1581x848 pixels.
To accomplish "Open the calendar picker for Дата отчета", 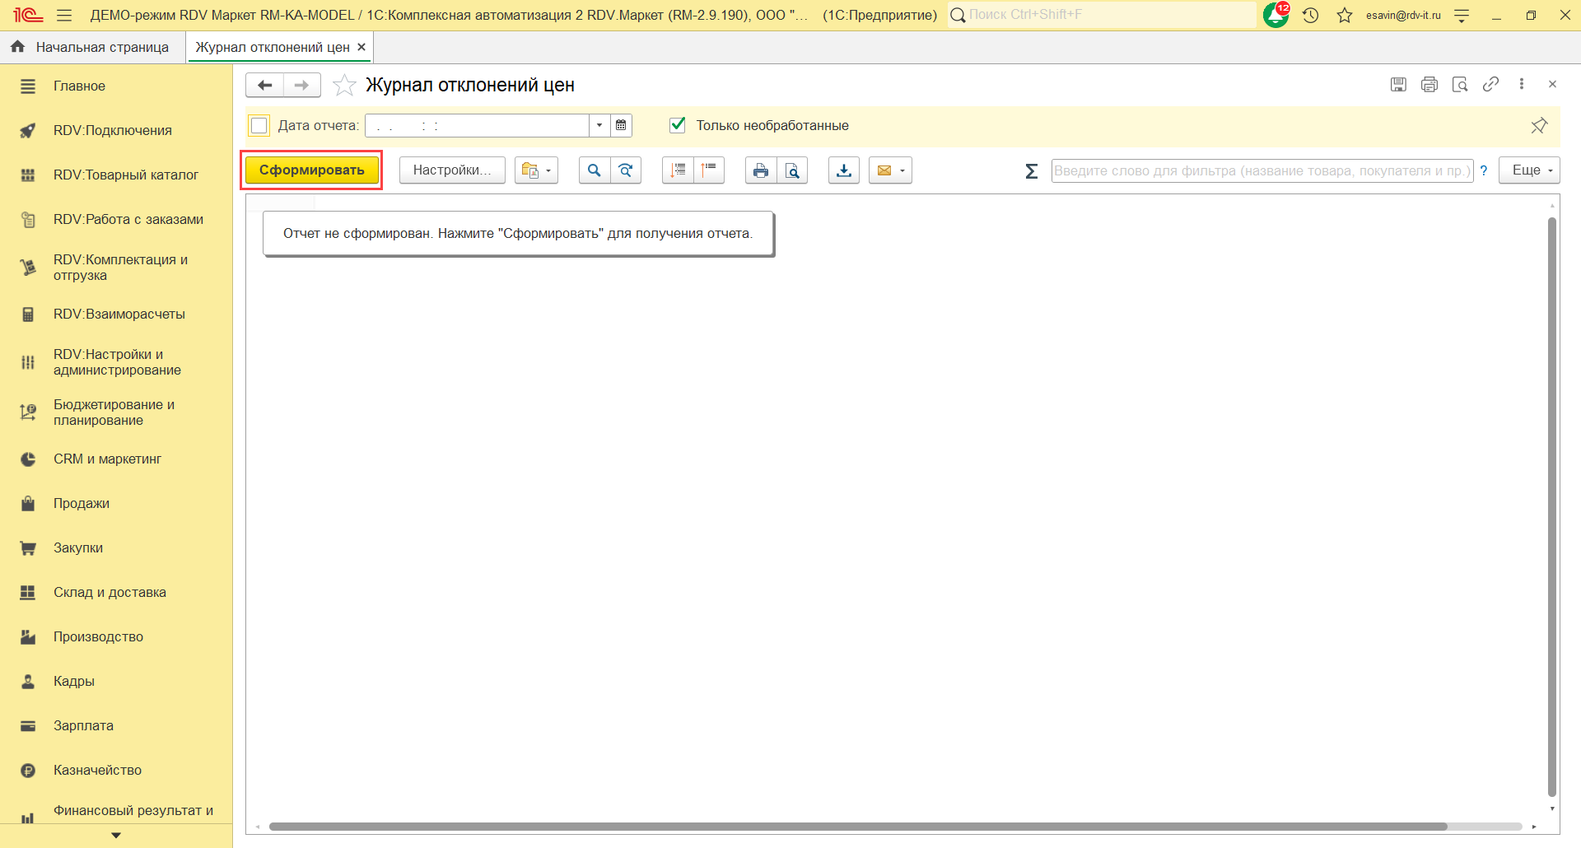I will 621,125.
